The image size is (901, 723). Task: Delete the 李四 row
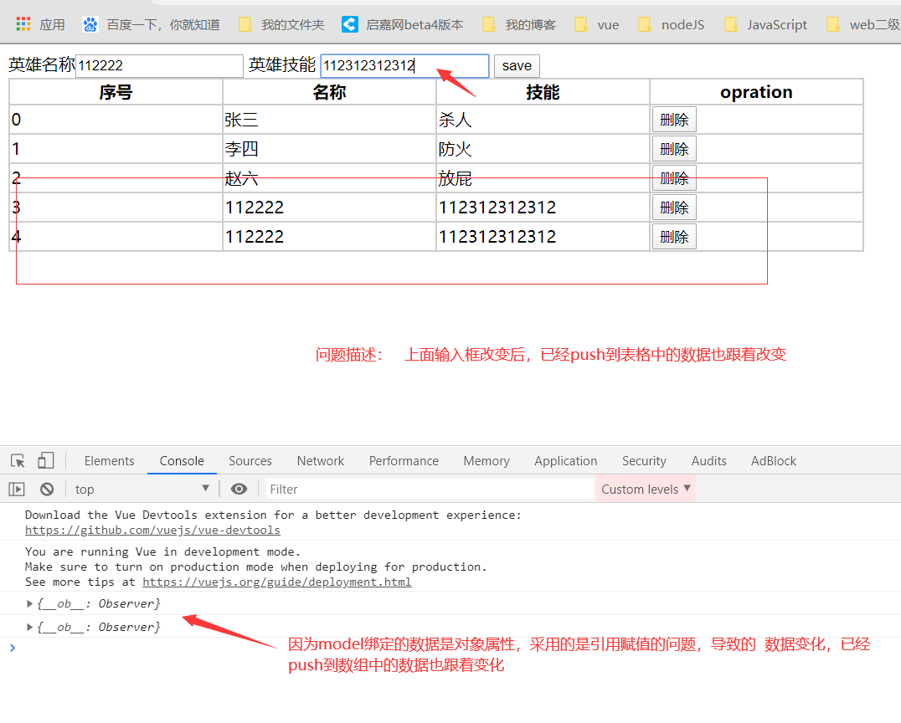pos(674,149)
